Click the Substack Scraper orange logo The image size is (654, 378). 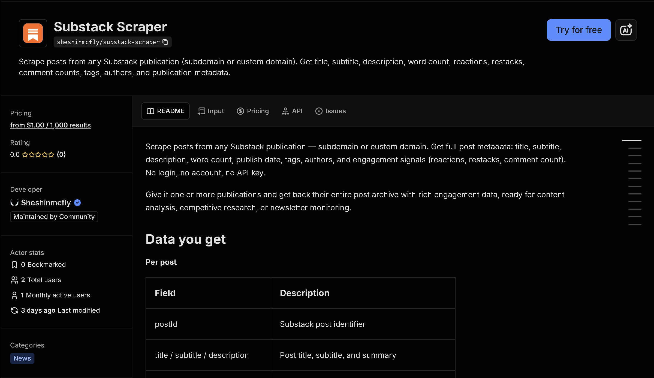click(33, 33)
